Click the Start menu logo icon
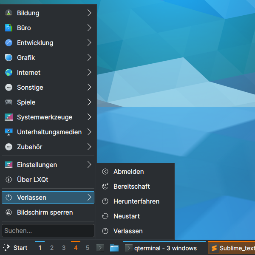The width and height of the screenshot is (255, 255). [6, 248]
